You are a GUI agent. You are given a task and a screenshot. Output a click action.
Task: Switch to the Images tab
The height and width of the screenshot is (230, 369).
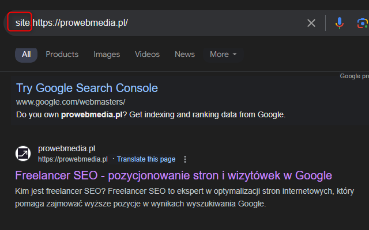pyautogui.click(x=107, y=55)
